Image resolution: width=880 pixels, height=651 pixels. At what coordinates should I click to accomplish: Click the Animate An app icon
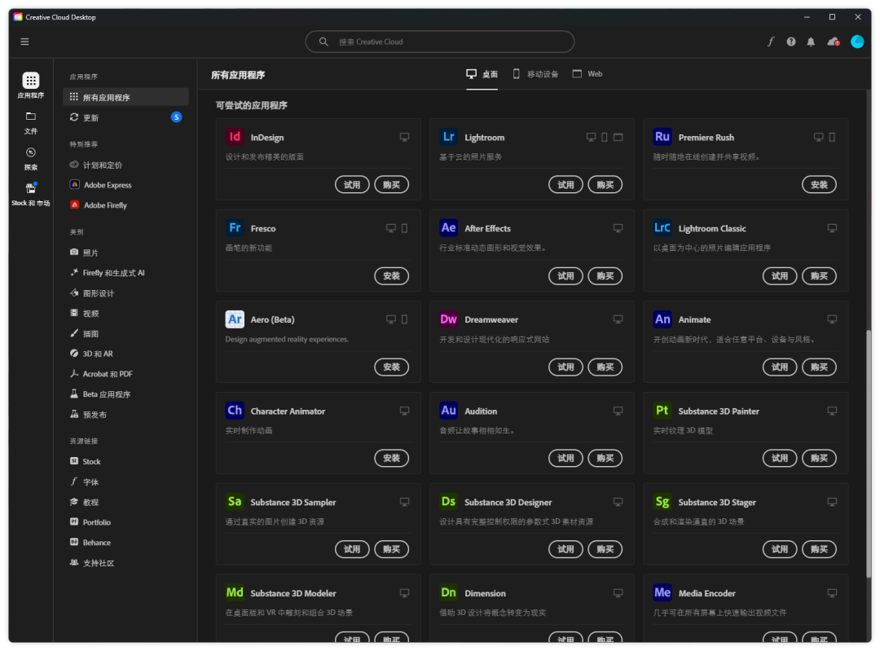(662, 319)
